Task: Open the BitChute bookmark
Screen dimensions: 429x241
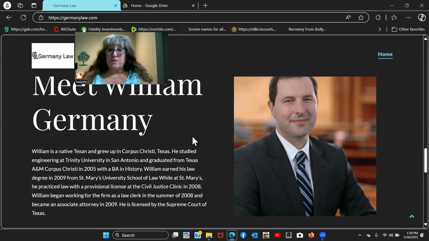Action: (x=65, y=29)
